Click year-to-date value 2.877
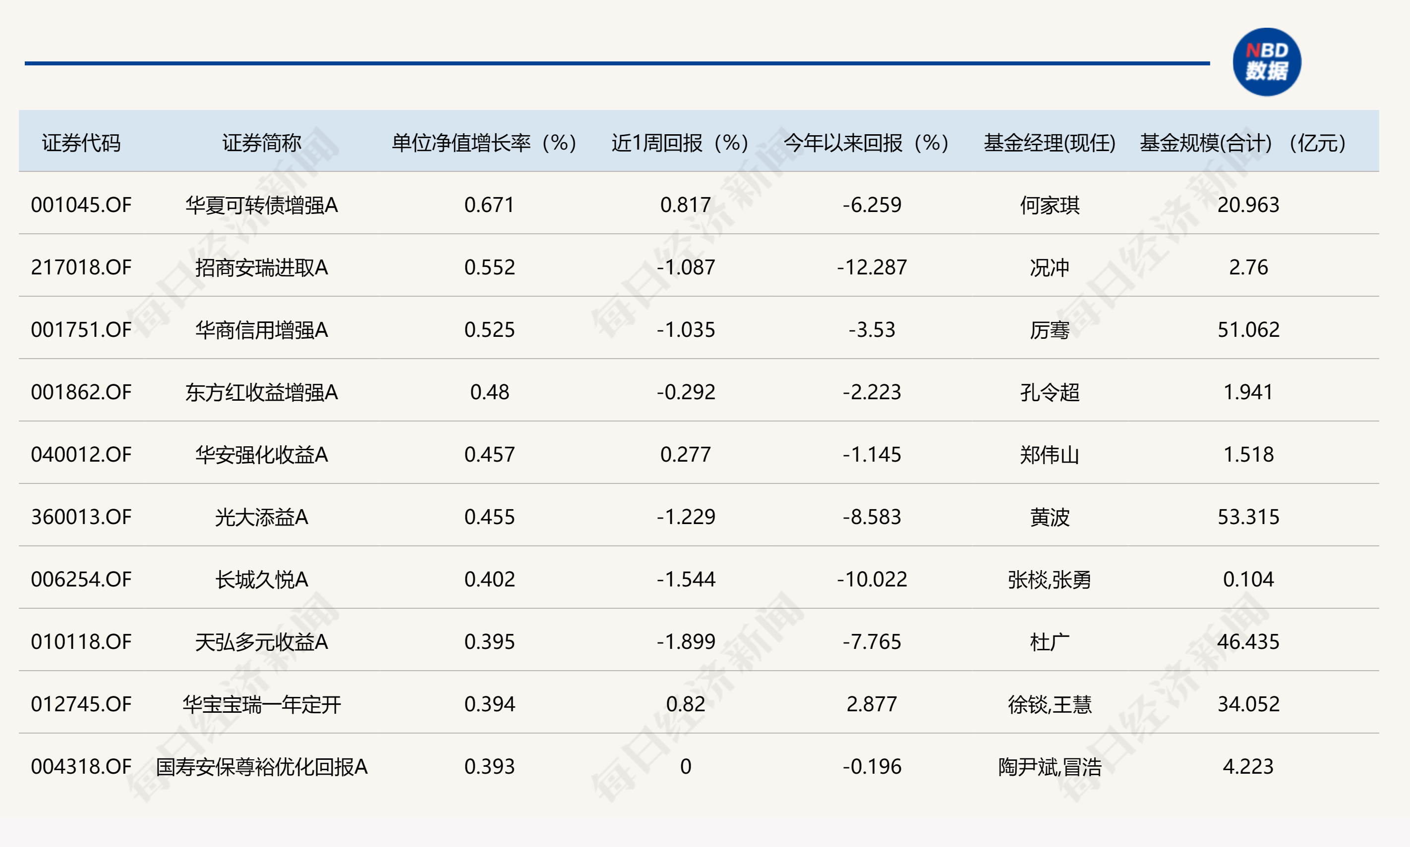This screenshot has height=847, width=1410. (872, 704)
